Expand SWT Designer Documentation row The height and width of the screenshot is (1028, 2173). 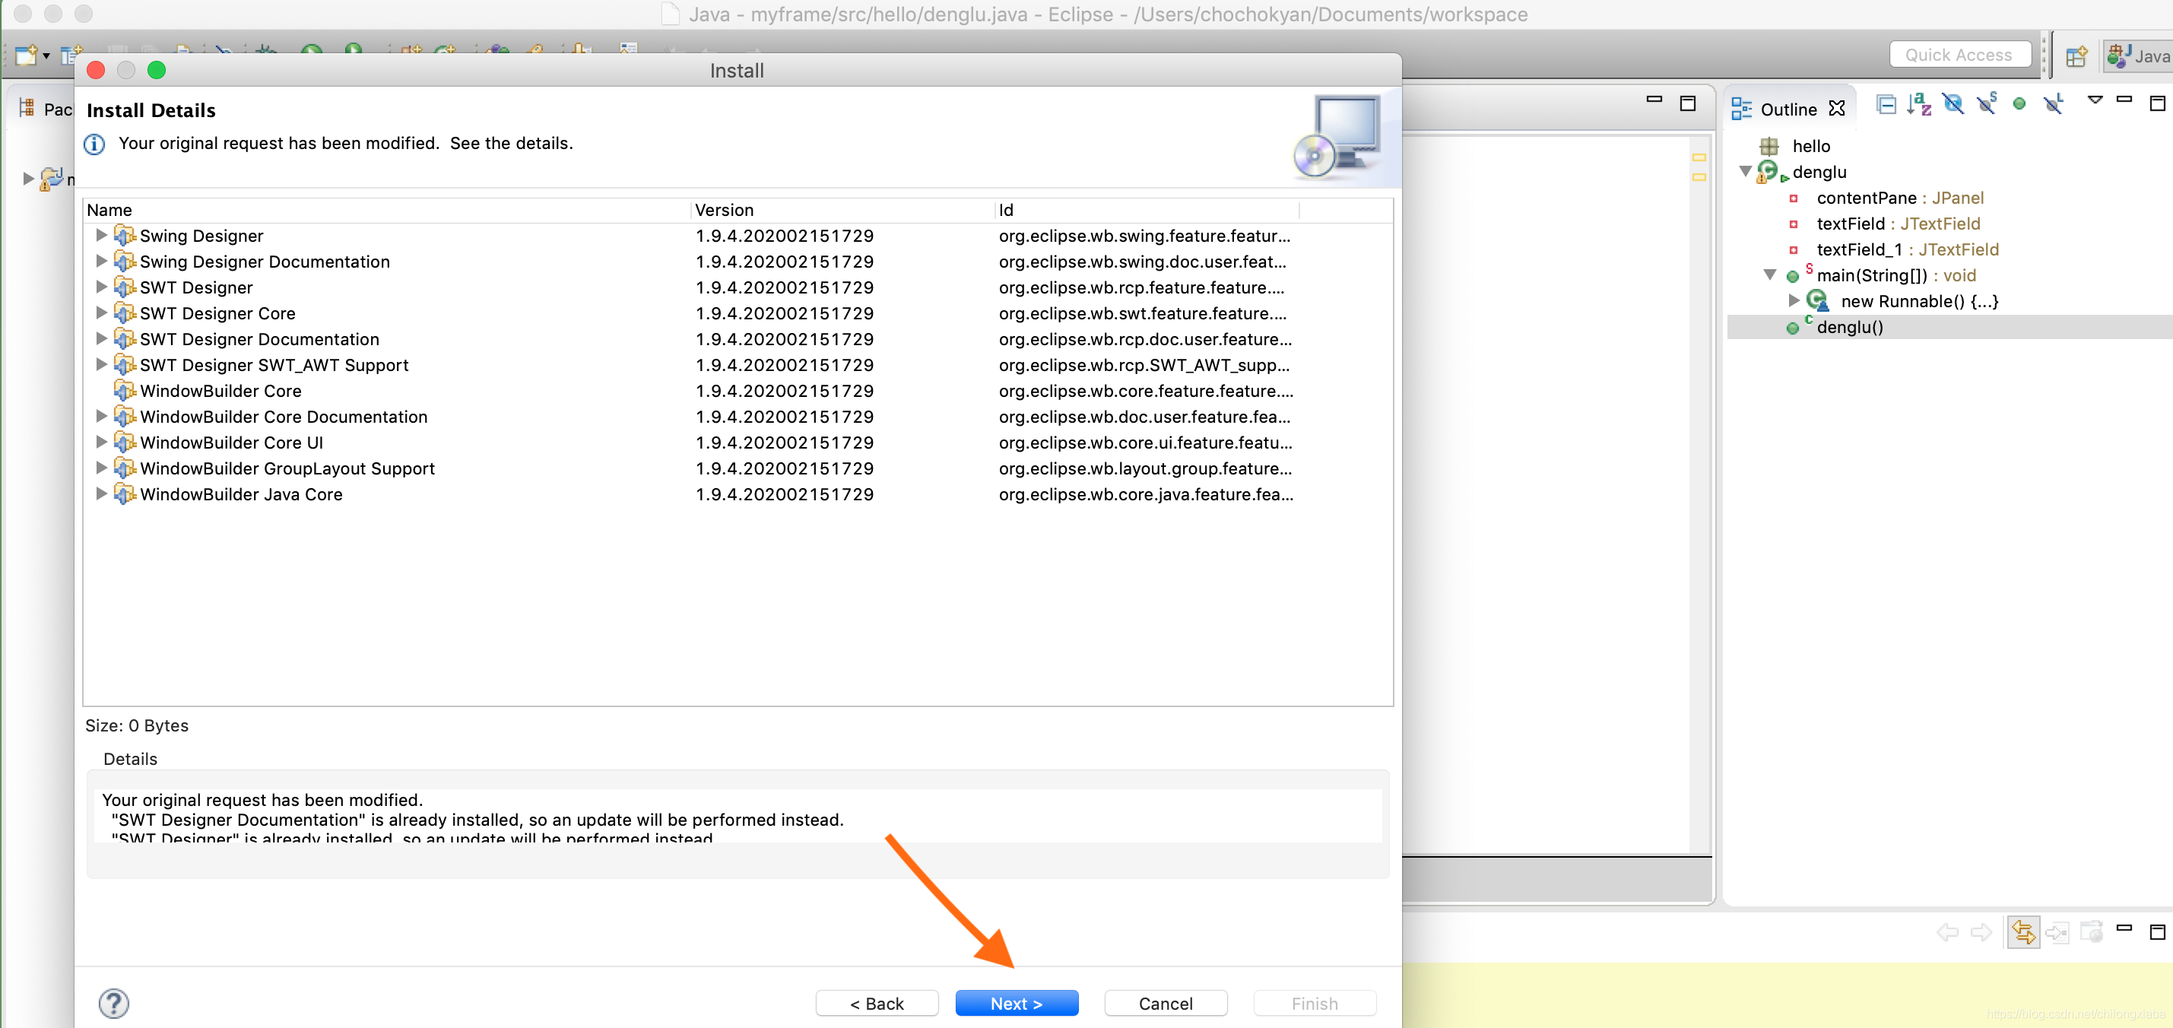(x=101, y=338)
